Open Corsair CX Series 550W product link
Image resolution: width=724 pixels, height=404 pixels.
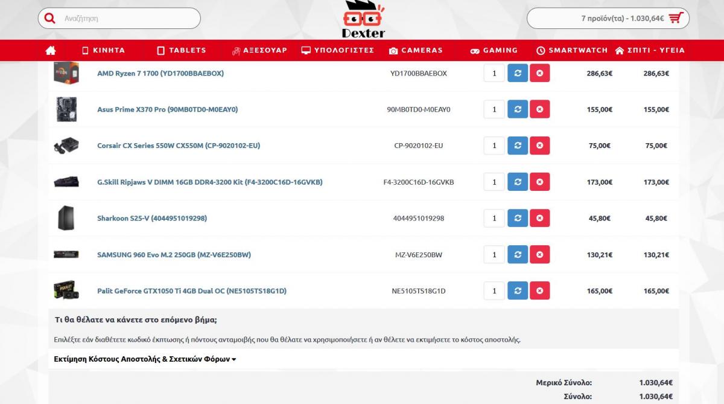tap(179, 146)
